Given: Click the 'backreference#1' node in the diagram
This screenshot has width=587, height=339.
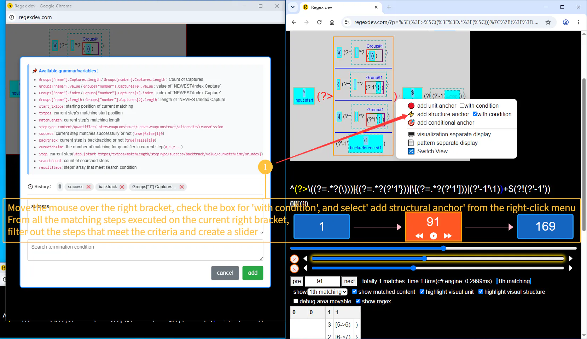Looking at the screenshot, I should click(366, 144).
